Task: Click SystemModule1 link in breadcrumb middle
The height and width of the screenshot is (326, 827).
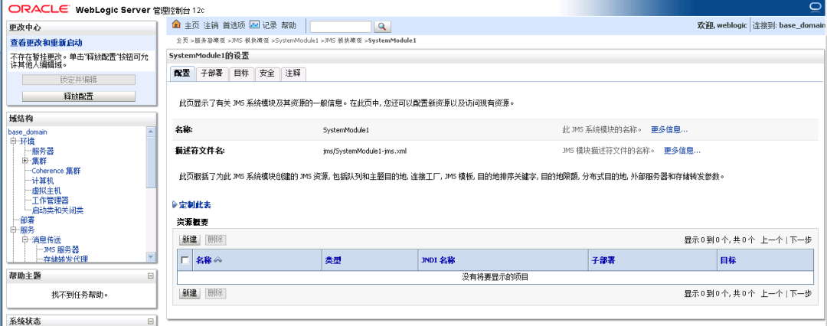Action: (x=296, y=41)
